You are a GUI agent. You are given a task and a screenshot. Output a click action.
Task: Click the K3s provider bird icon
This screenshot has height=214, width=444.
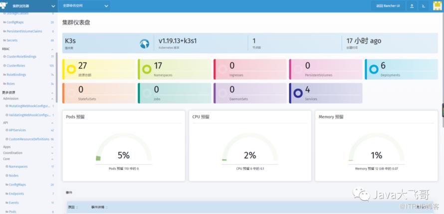[x=144, y=44]
